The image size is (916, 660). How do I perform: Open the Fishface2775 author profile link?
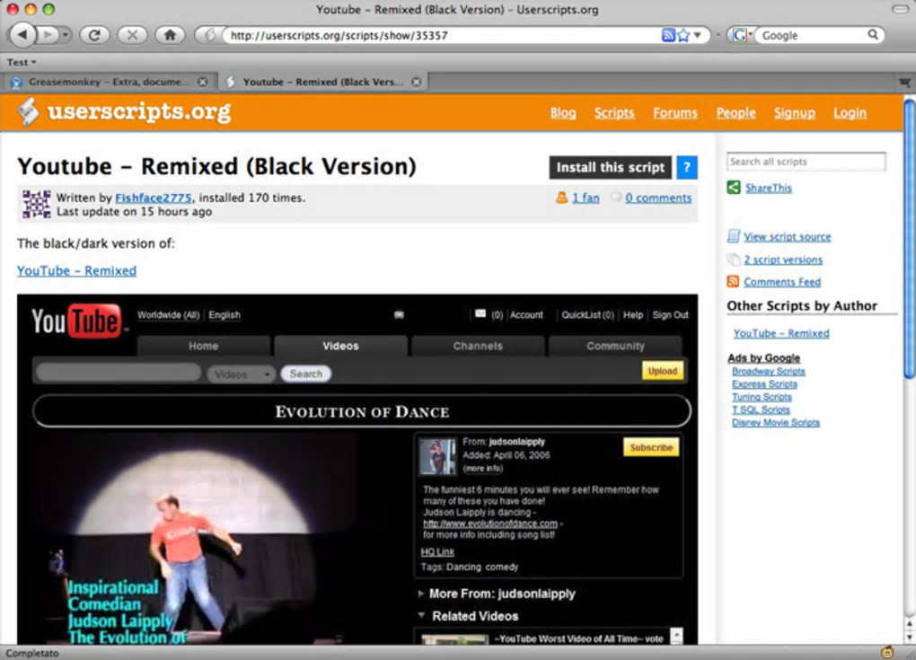click(x=153, y=198)
